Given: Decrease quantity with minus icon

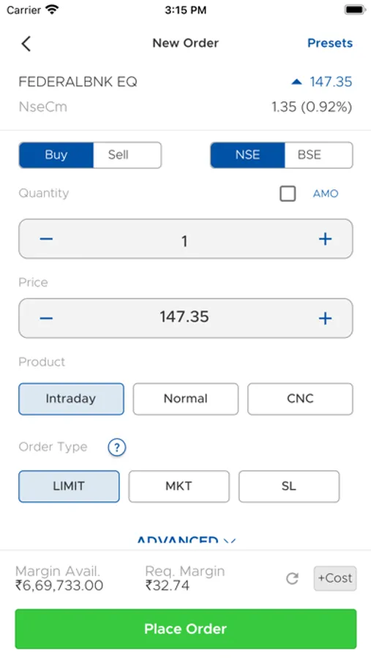Looking at the screenshot, I should tap(46, 239).
